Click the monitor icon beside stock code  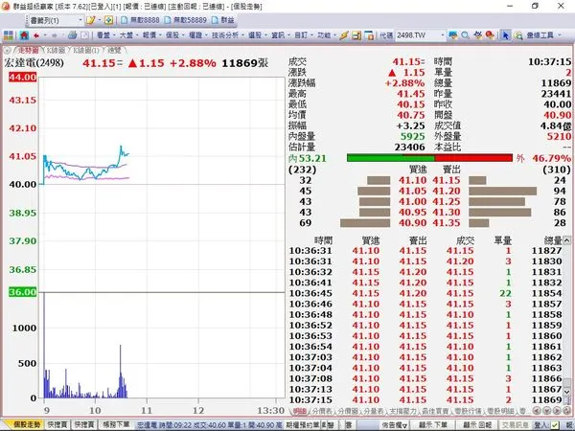[453, 35]
